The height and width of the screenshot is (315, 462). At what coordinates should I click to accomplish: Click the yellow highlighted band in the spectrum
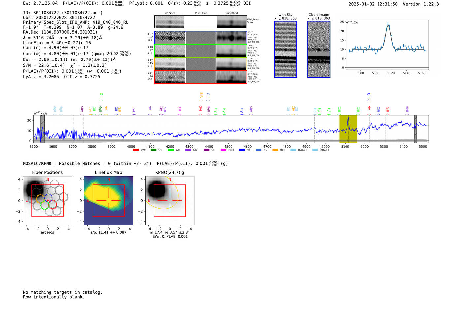(348, 129)
